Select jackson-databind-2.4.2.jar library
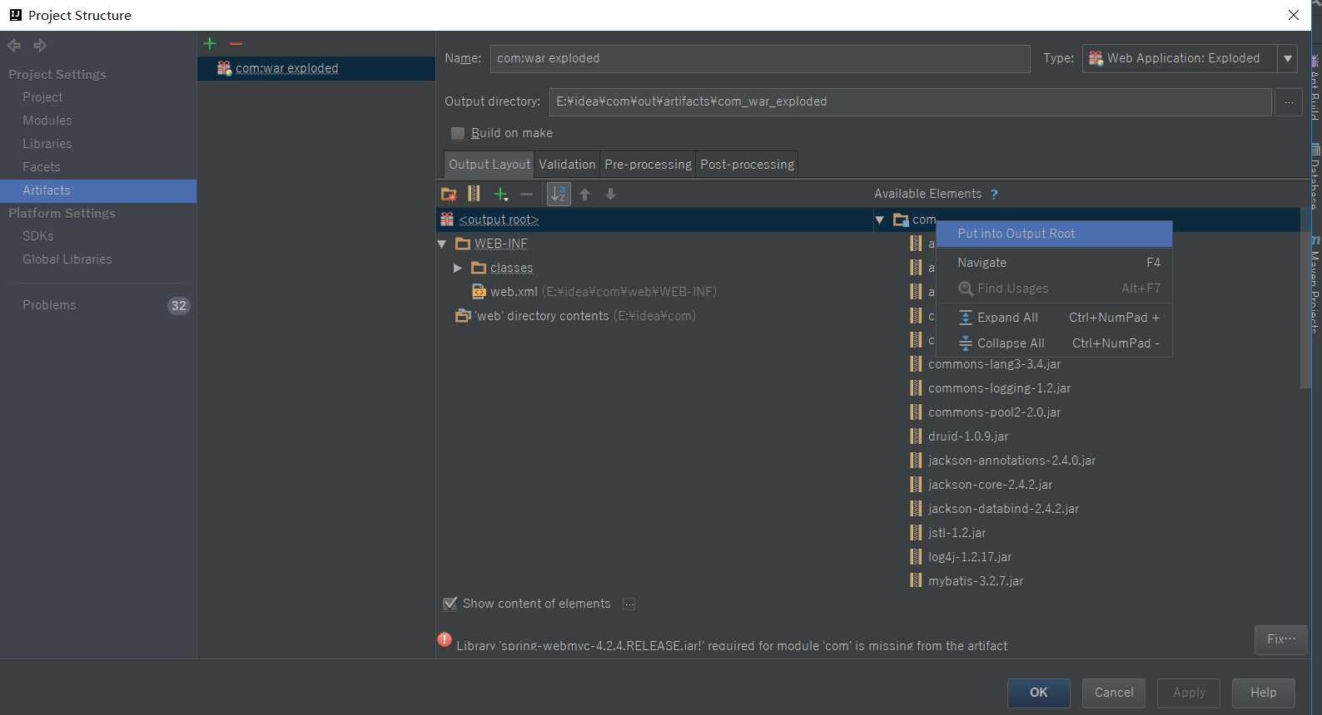Image resolution: width=1322 pixels, height=715 pixels. [x=1003, y=509]
